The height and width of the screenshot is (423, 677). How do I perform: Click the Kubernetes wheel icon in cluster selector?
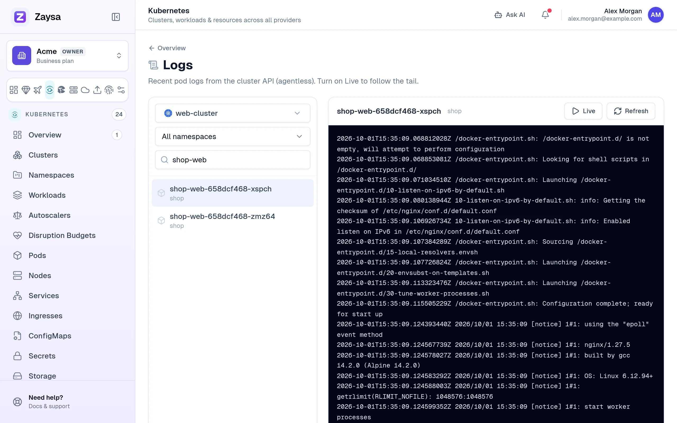[x=168, y=113]
